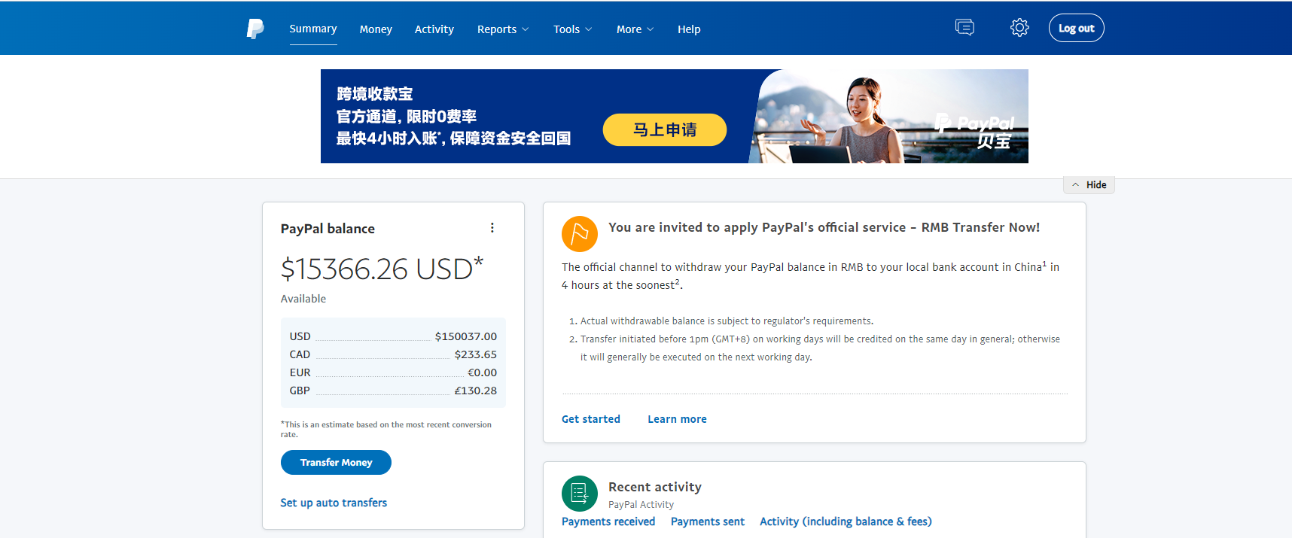1292x538 pixels.
Task: Click the orange flag invitation icon
Action: click(x=580, y=234)
